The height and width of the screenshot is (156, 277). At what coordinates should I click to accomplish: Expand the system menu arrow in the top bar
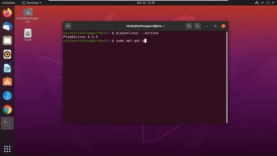tap(273, 3)
